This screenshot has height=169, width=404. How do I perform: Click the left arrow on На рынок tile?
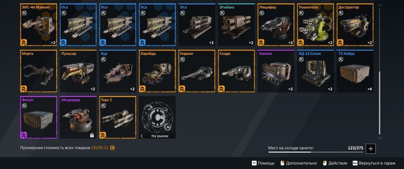142,136
